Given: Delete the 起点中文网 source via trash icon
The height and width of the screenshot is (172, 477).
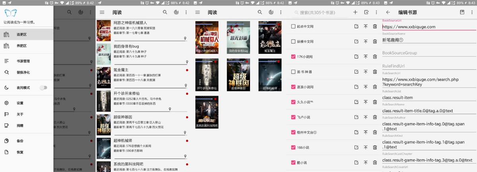Looking at the screenshot, I should pyautogui.click(x=375, y=26).
